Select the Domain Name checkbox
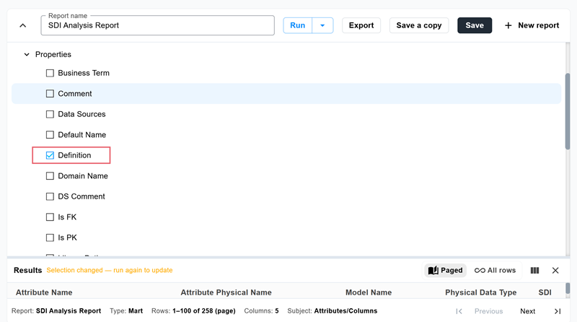 pyautogui.click(x=50, y=176)
